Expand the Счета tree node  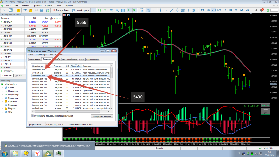[x=2, y=88]
